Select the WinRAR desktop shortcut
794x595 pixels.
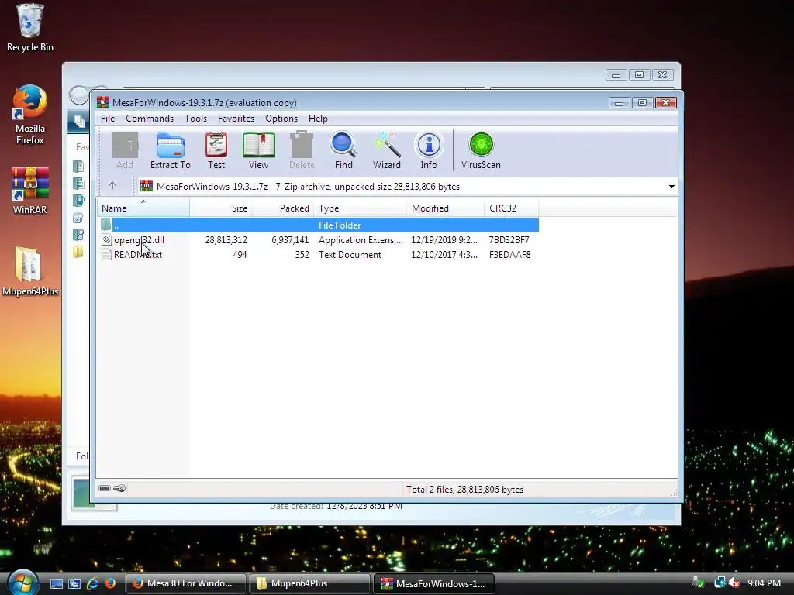(x=30, y=191)
